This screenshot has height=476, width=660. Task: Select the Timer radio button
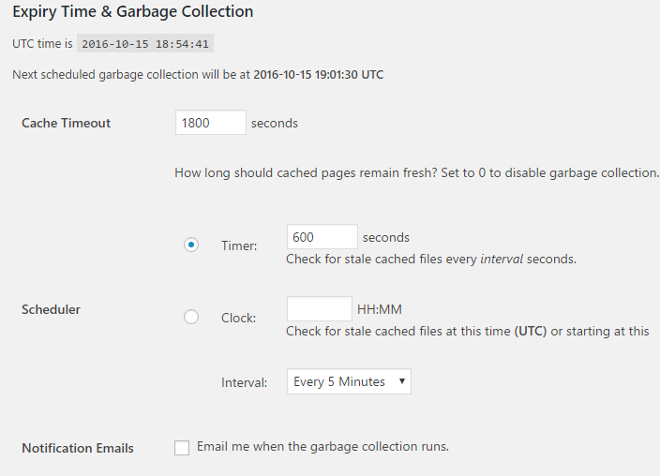point(191,245)
